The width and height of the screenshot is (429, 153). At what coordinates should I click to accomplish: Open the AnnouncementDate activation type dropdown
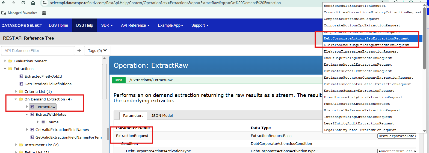click(x=397, y=151)
